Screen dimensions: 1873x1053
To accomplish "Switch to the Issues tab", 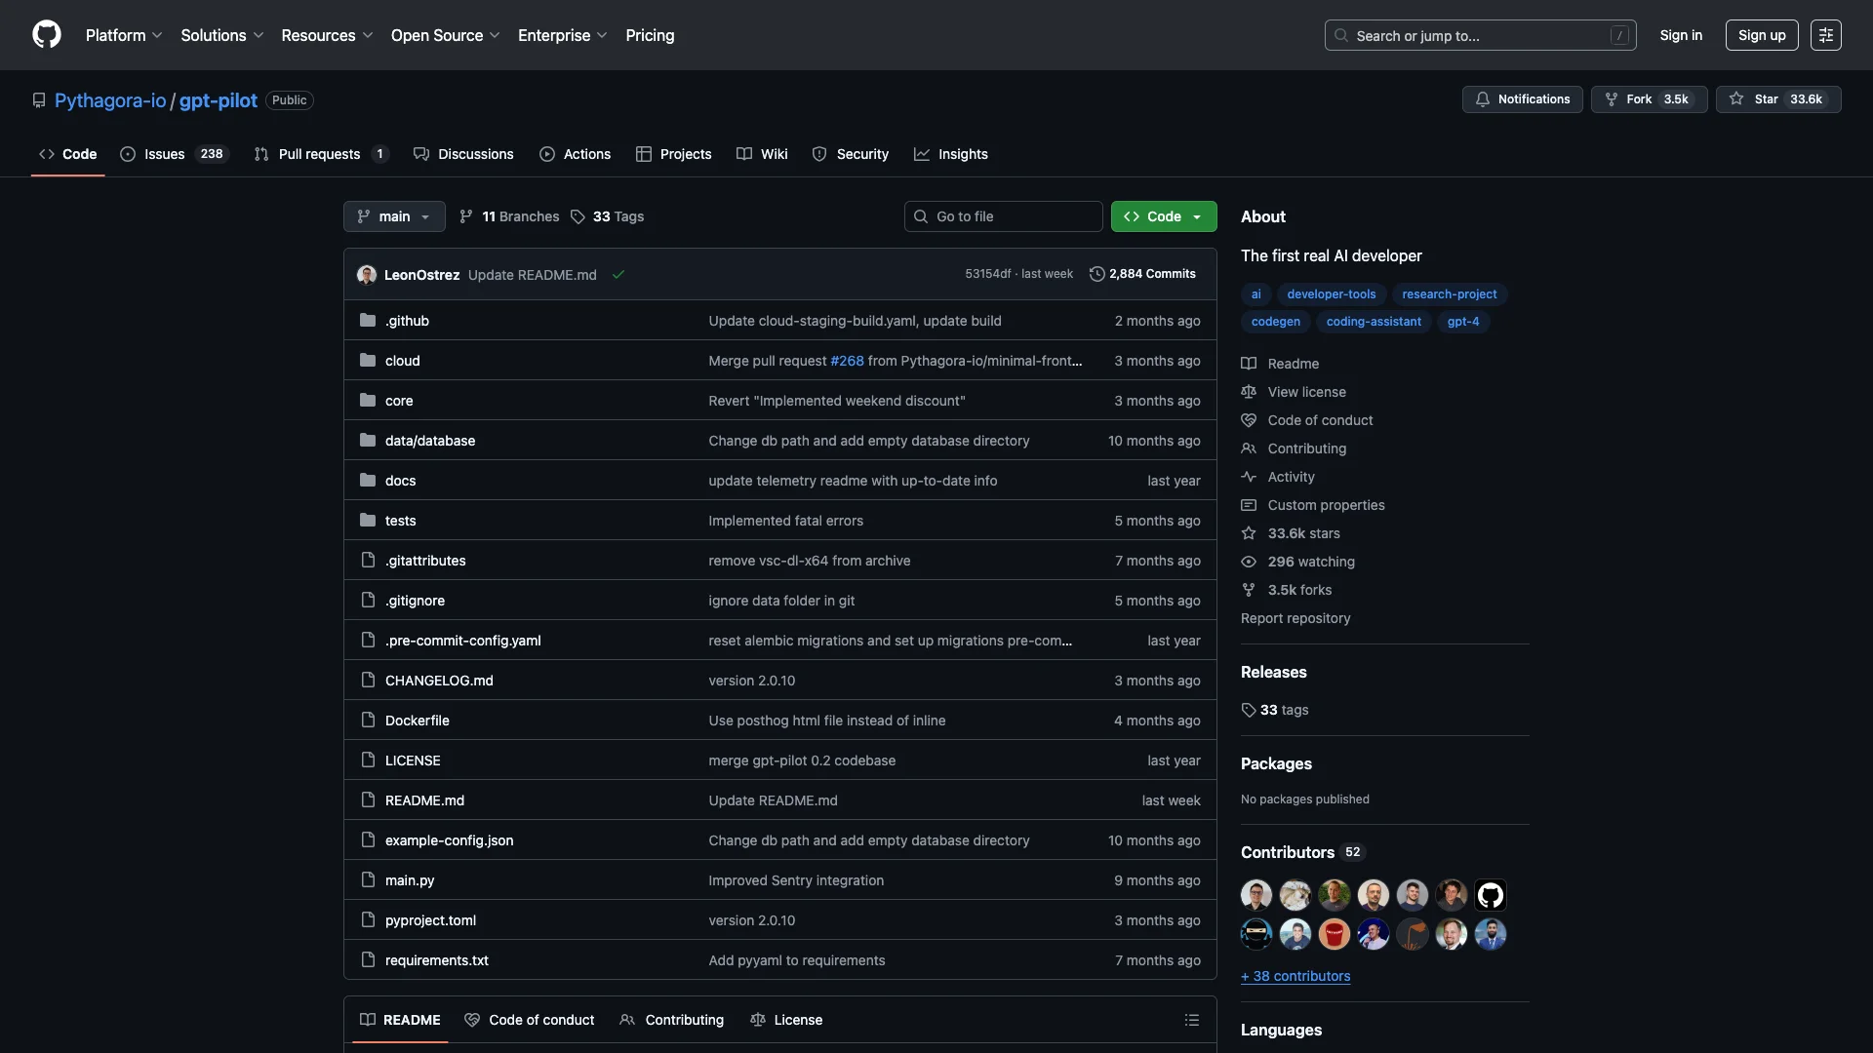I will click(164, 154).
